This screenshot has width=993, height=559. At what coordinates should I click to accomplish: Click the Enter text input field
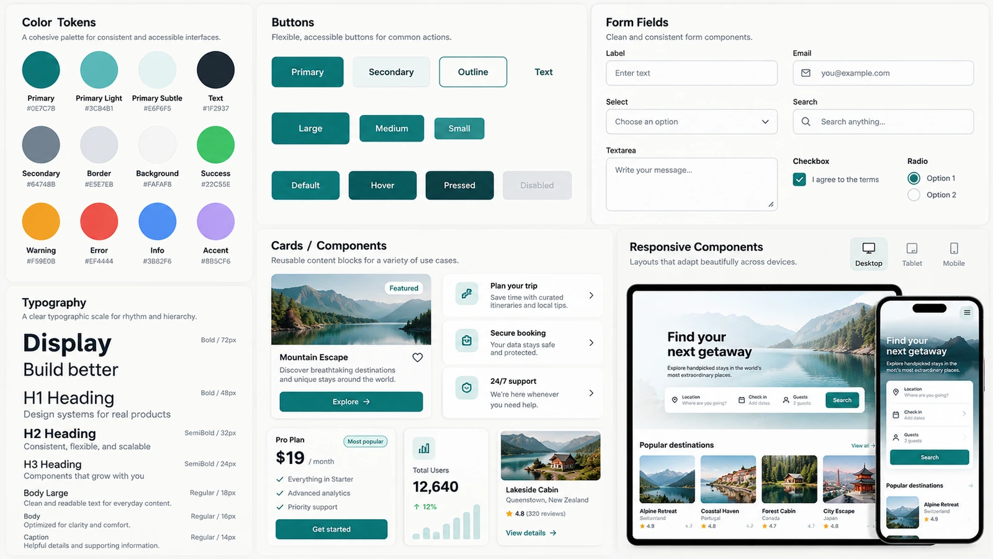click(x=691, y=73)
